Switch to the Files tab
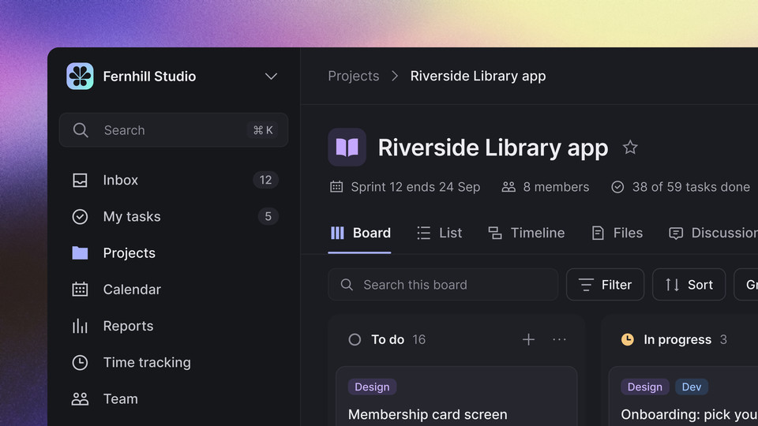The height and width of the screenshot is (426, 758). point(617,234)
